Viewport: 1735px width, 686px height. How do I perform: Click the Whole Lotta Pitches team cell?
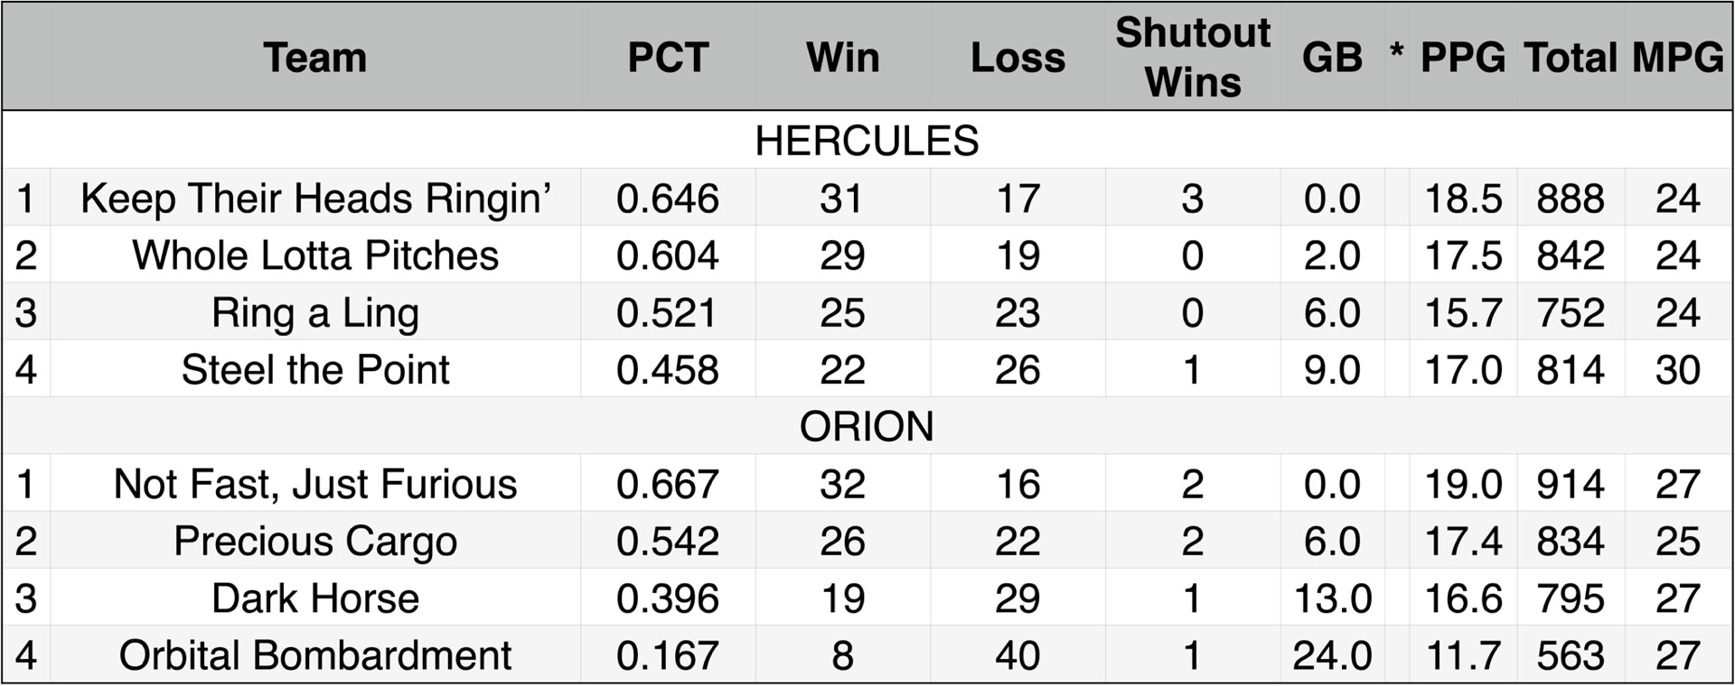pyautogui.click(x=314, y=255)
